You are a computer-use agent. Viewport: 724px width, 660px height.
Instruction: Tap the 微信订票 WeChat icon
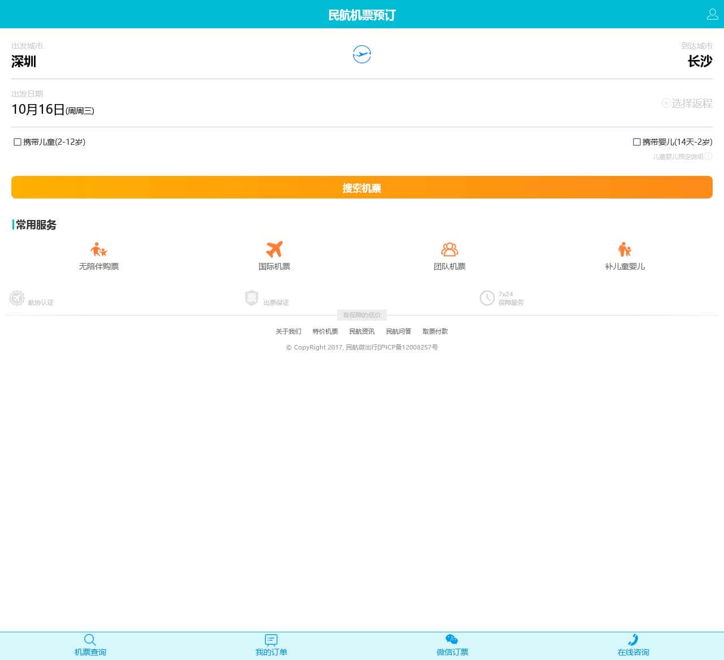tap(452, 640)
